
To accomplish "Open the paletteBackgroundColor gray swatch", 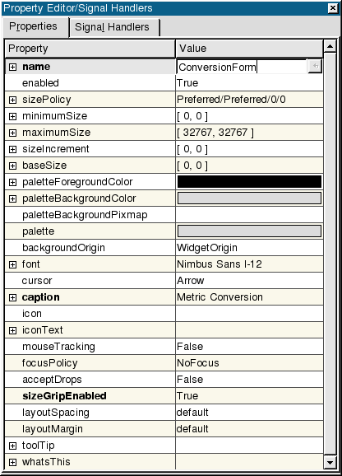I will click(249, 198).
